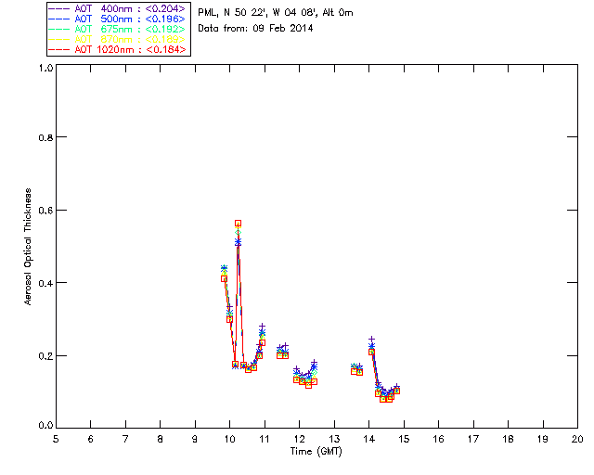Click the AOT 675nm legend entry
This screenshot has height=475, width=594.
click(x=118, y=29)
